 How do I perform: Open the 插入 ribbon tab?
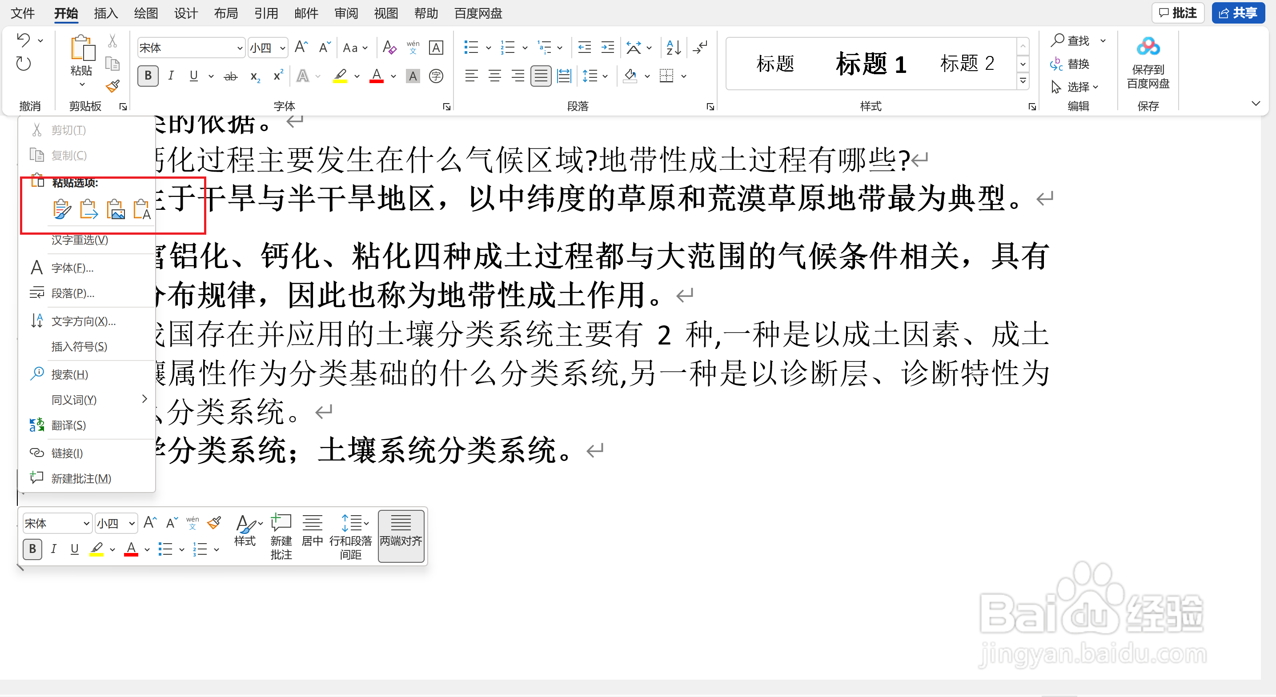point(106,13)
